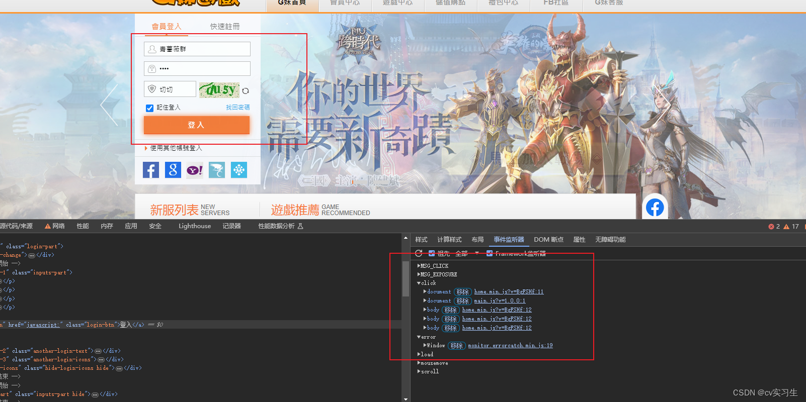Open the 安全 security DevTools tab
The width and height of the screenshot is (806, 402).
[155, 226]
